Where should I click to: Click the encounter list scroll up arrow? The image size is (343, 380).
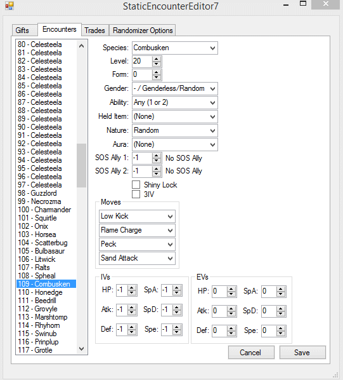81,46
